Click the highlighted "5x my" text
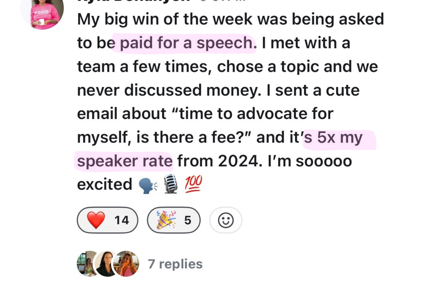This screenshot has height=296, width=423. (x=340, y=138)
